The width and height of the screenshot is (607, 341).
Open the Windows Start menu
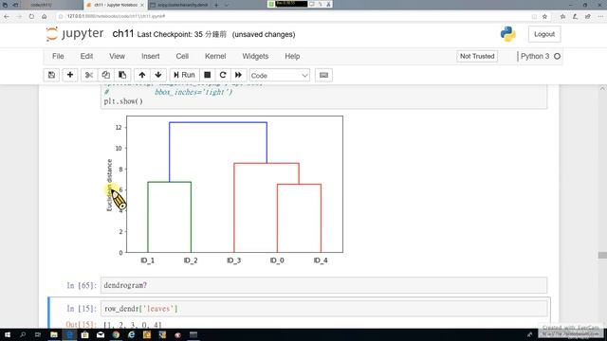click(x=8, y=334)
